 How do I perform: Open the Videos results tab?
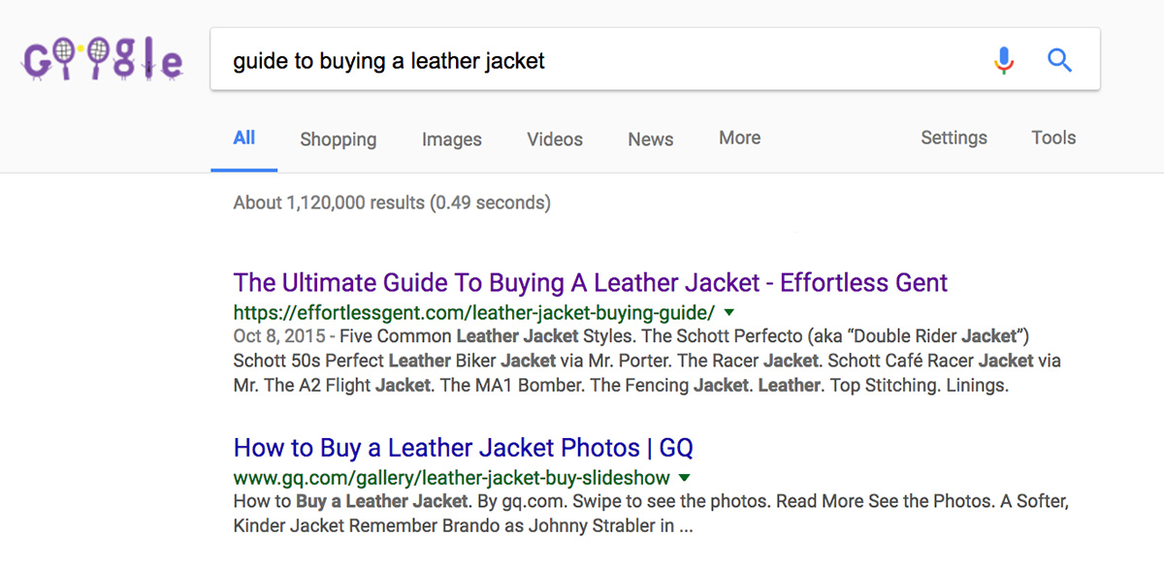coord(555,139)
